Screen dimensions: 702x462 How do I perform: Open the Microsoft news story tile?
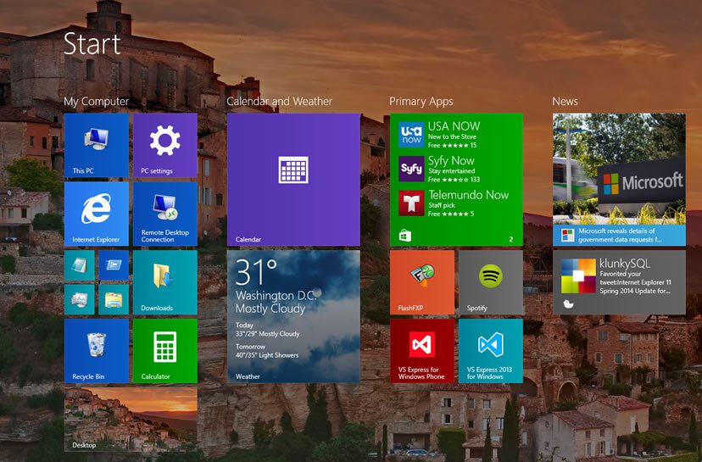(619, 179)
